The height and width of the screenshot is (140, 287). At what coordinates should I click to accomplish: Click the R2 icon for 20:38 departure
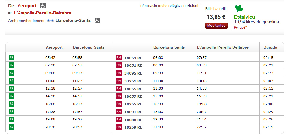(x=11, y=127)
